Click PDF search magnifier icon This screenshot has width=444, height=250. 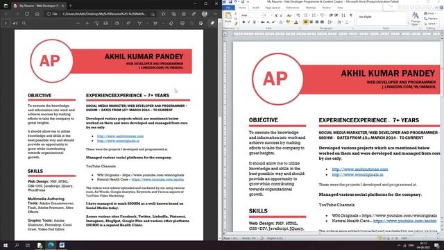(x=24, y=23)
